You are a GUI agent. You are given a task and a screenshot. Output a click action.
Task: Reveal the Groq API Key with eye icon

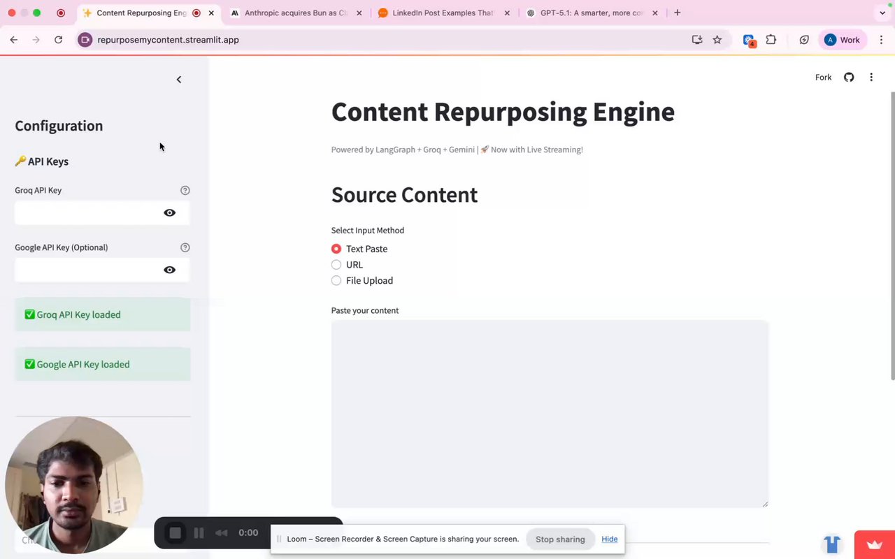click(170, 212)
